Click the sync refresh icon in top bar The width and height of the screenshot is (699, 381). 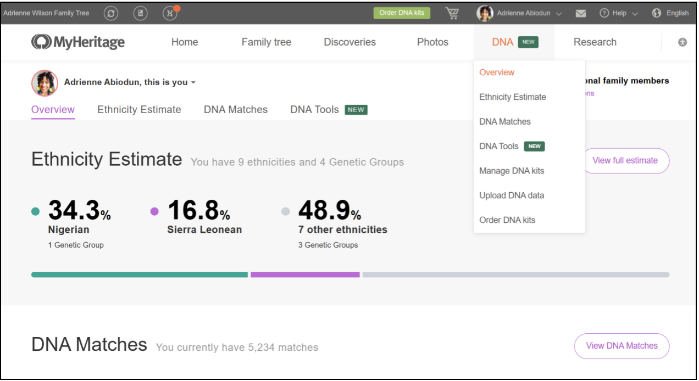(111, 13)
